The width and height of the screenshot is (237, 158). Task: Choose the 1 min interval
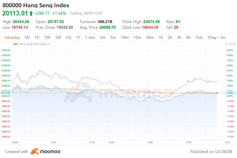[90, 38]
